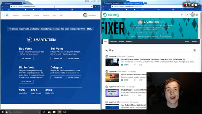Open the Delegators menu item

[26, 15]
